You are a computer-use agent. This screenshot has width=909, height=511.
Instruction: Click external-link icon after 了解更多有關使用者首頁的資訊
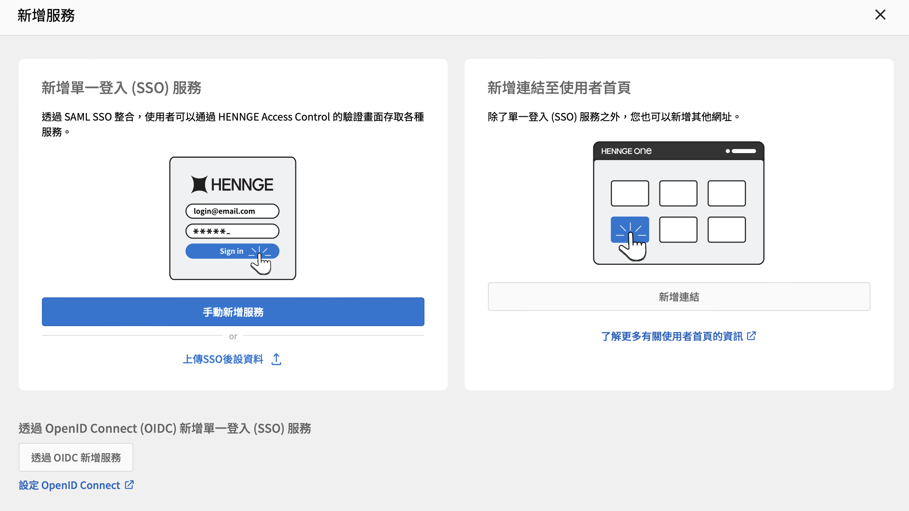coord(752,336)
